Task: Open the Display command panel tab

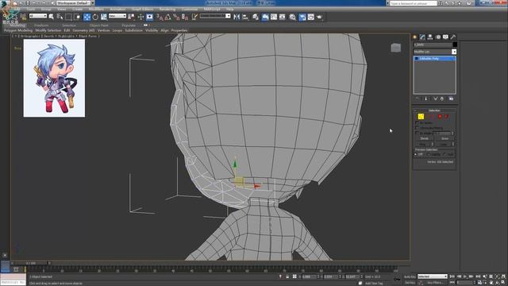Action: tap(445, 37)
